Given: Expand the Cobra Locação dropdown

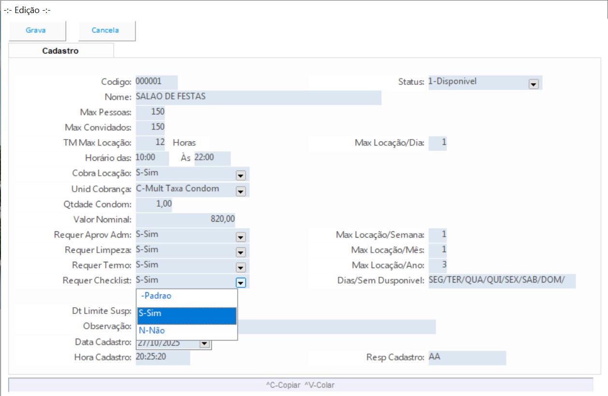Looking at the screenshot, I should [x=241, y=176].
